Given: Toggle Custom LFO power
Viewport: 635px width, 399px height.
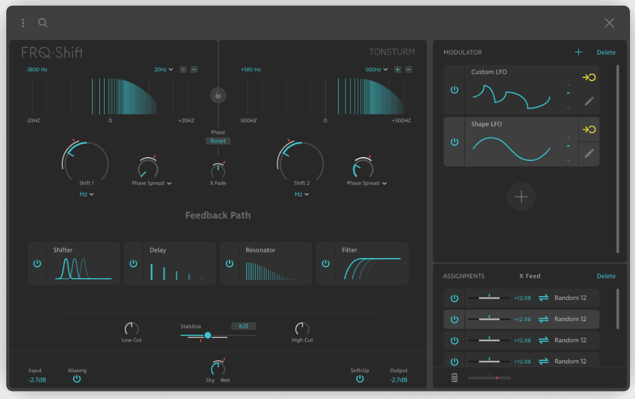Looking at the screenshot, I should pos(454,89).
